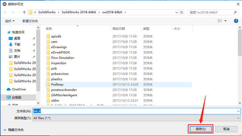Change view layout icon
This screenshot has width=242, height=136.
click(x=220, y=21)
